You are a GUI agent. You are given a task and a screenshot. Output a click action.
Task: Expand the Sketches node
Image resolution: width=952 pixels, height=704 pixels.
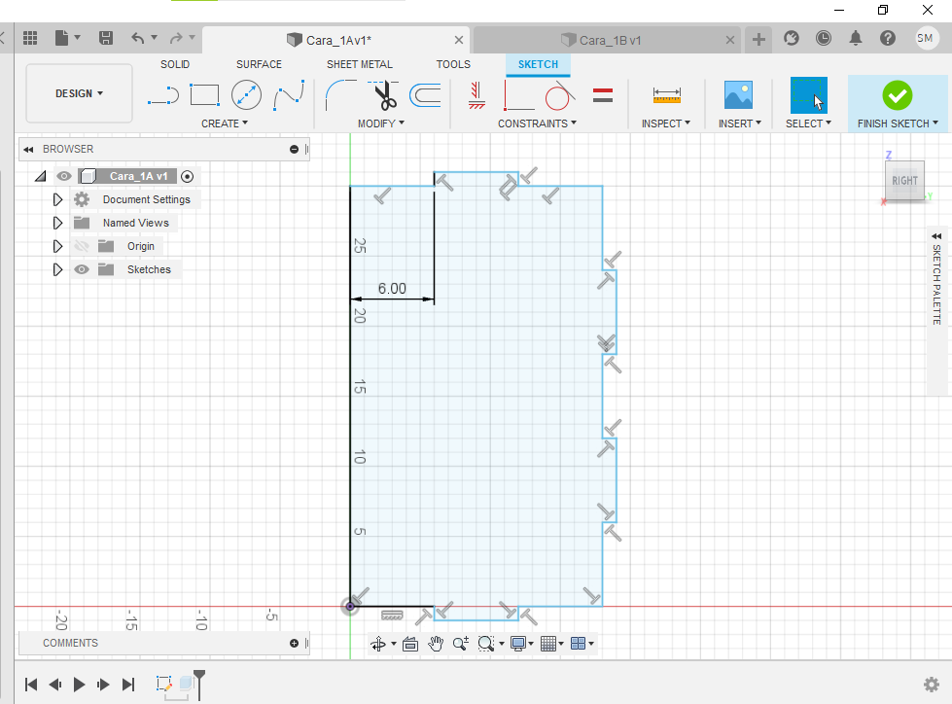point(57,269)
